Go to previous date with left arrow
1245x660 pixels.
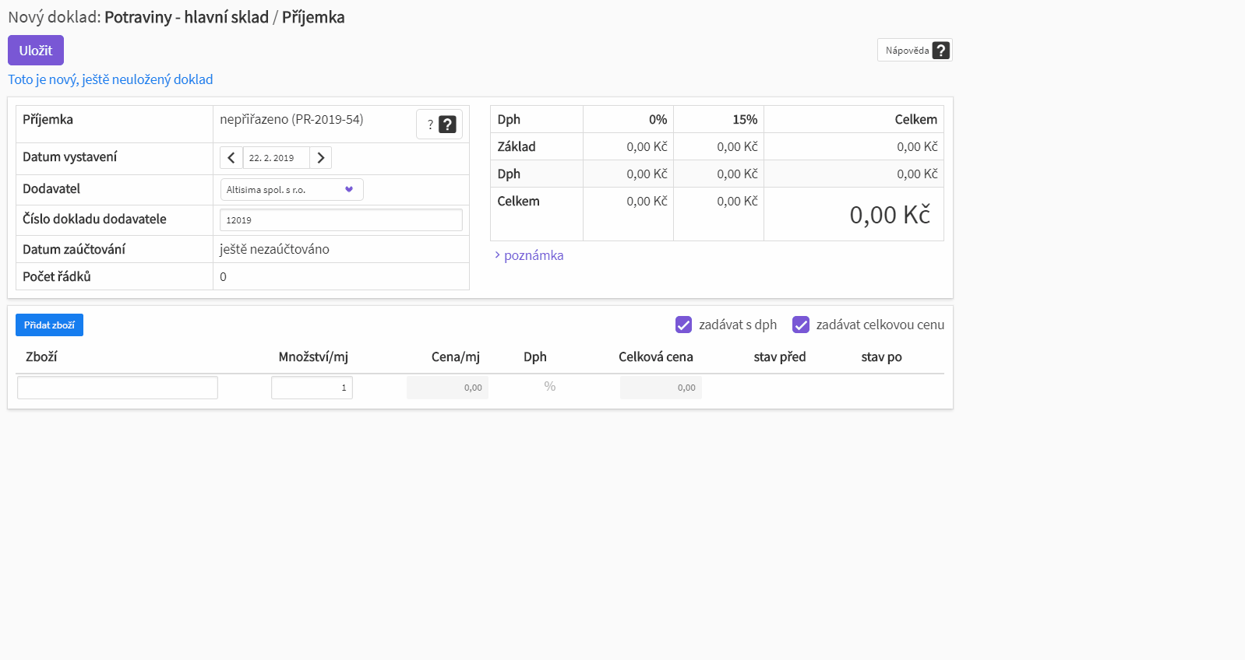(231, 158)
